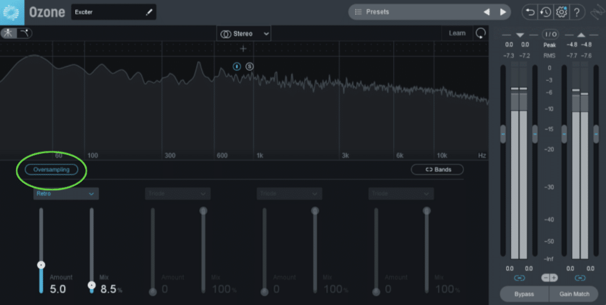Click the RMS meter label

tap(549, 56)
